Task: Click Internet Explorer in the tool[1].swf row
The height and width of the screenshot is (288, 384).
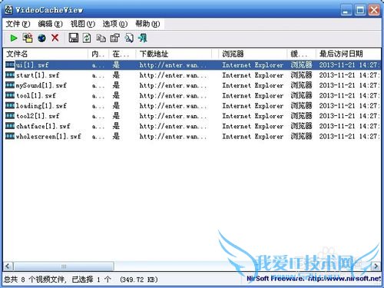Action: 253,95
